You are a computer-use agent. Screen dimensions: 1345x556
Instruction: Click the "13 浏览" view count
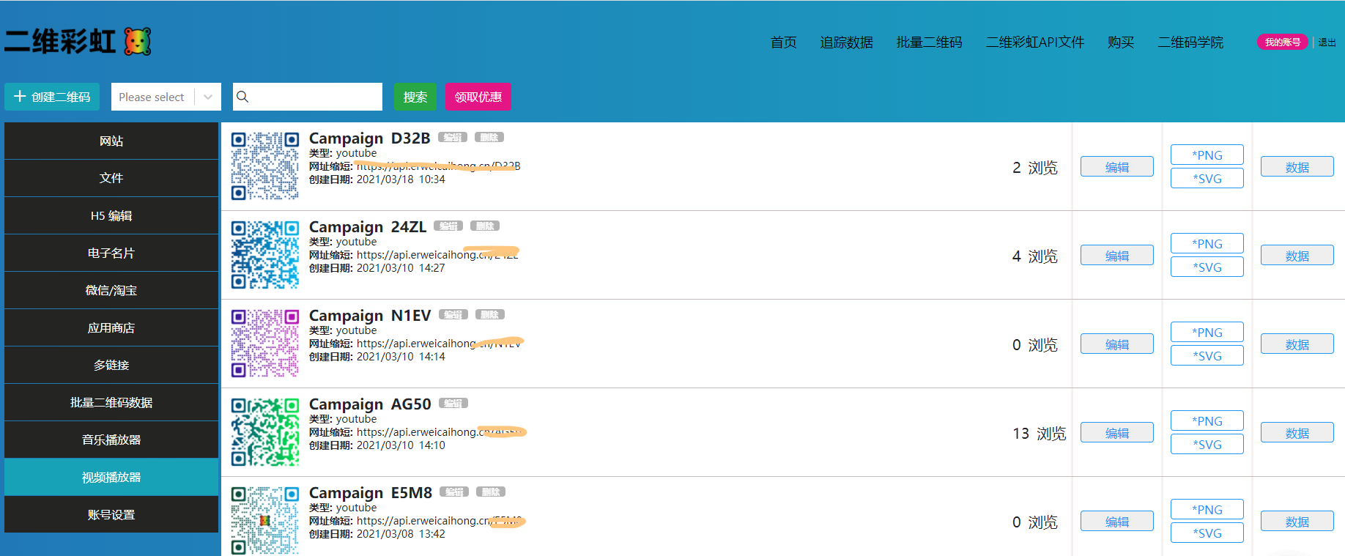tap(1040, 434)
